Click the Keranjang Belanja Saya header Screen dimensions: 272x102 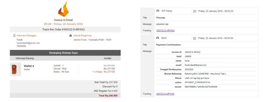65,53
